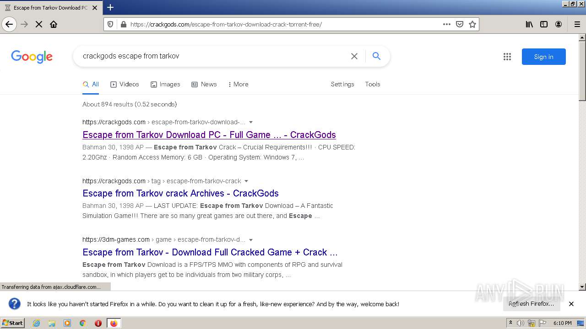Open a new browser tab
Screen dimensions: 586x329
(x=110, y=7)
